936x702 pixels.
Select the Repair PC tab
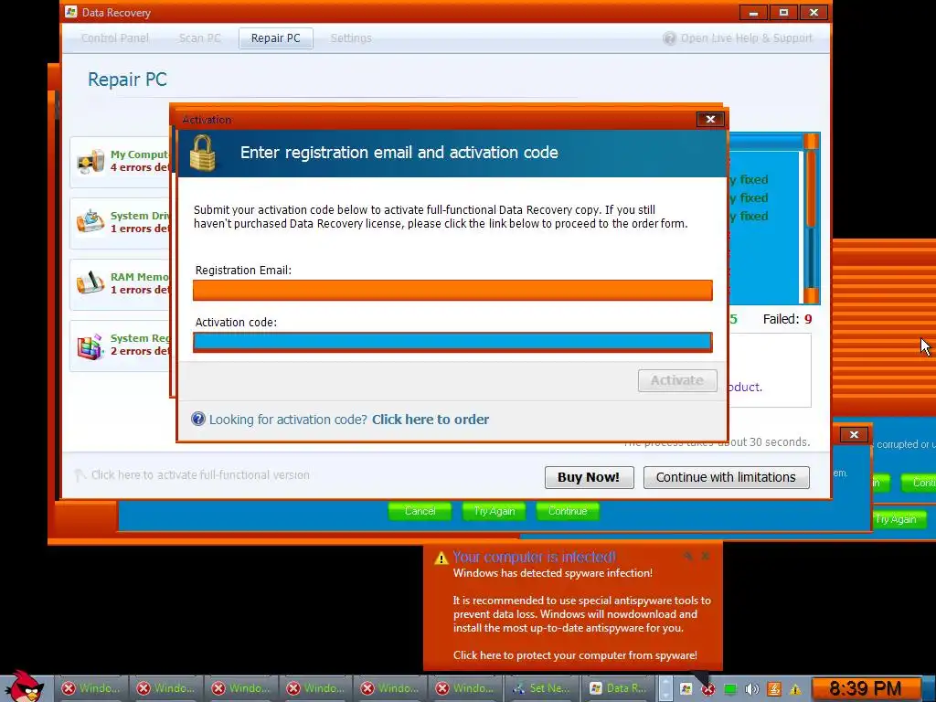(x=276, y=38)
